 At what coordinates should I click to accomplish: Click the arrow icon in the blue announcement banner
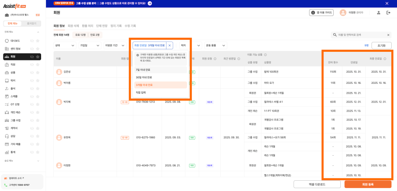click(x=150, y=3)
